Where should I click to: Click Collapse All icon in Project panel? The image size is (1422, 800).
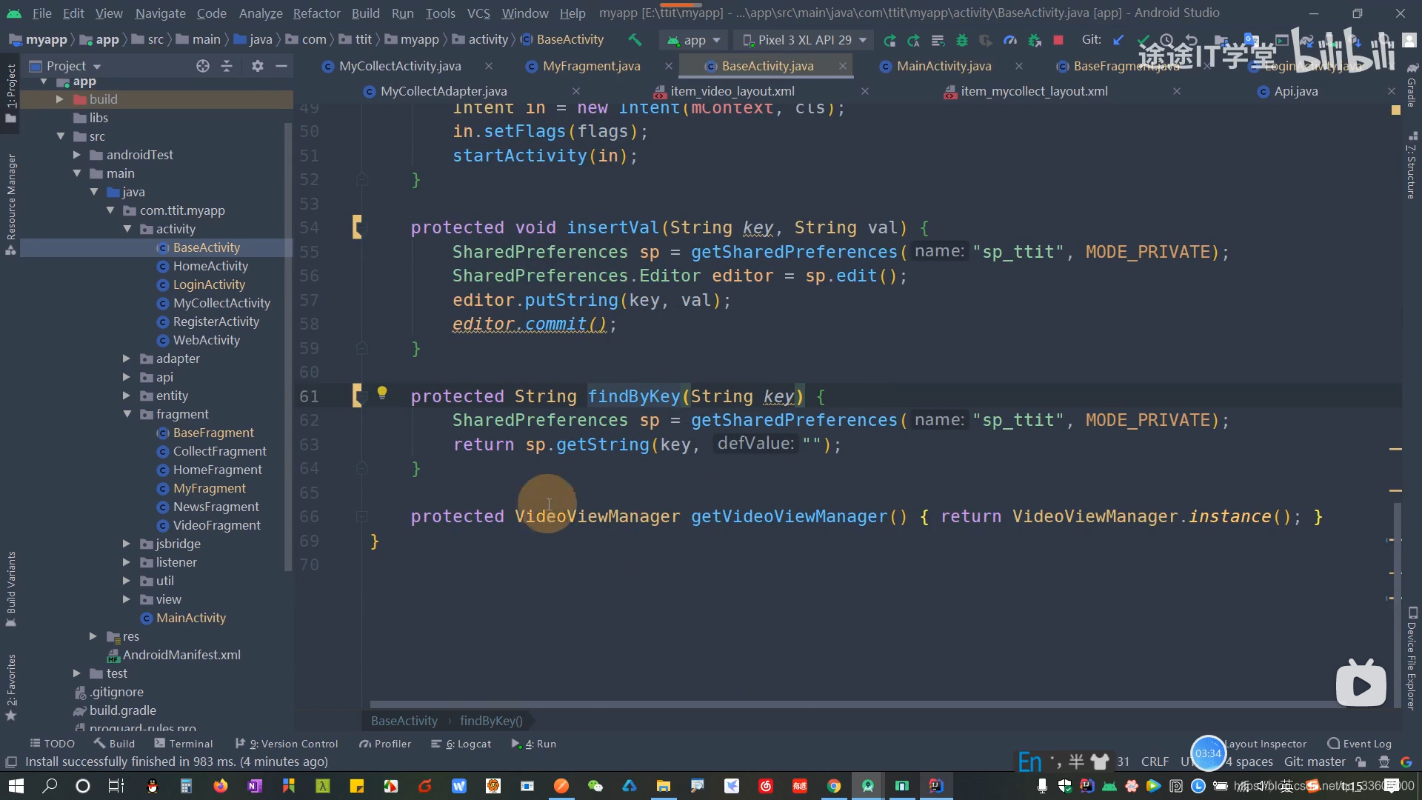click(227, 66)
